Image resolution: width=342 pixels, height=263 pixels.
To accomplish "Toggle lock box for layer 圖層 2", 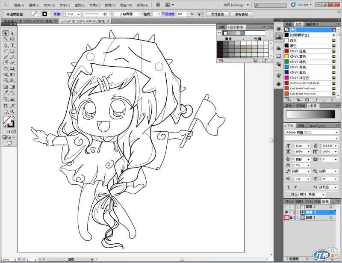I will pos(291,212).
